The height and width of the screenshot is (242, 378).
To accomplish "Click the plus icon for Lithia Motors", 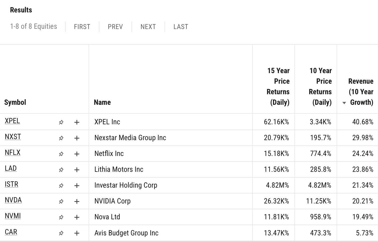I will [x=77, y=170].
